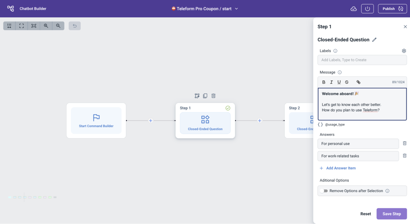
Task: Select the Start Command Builder node
Action: (96, 121)
